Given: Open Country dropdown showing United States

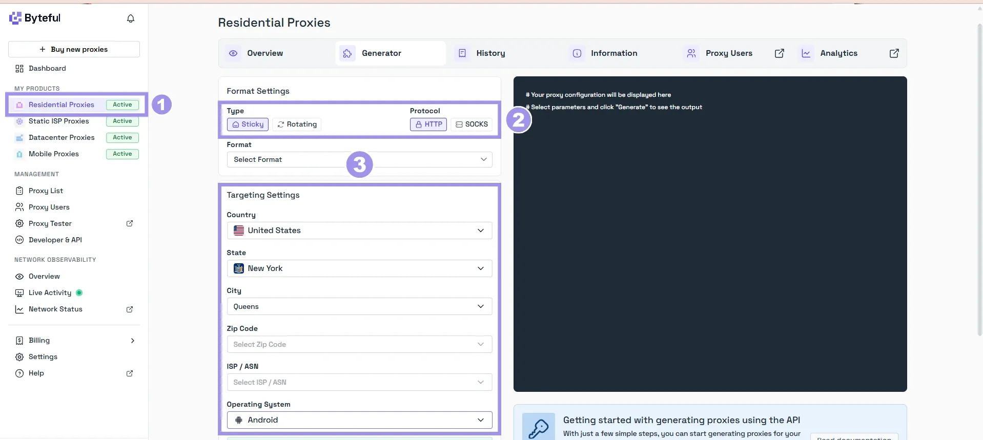Looking at the screenshot, I should [x=359, y=231].
